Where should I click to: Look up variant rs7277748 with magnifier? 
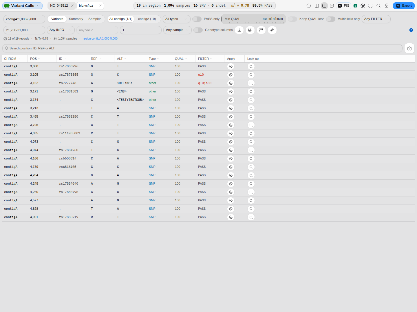tap(251, 83)
